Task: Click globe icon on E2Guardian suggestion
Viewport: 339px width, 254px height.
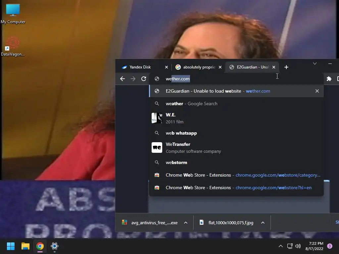Action: coord(157,91)
